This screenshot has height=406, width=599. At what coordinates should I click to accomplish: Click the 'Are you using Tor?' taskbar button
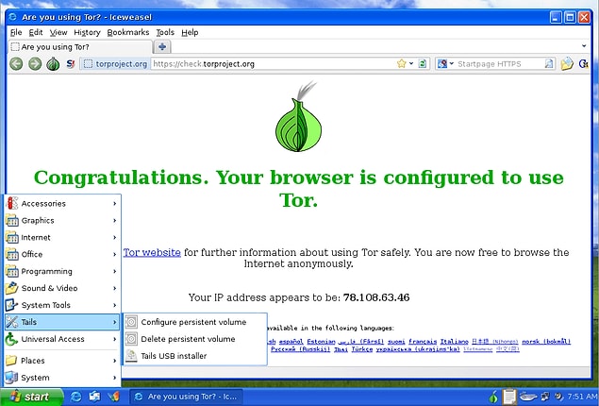[x=188, y=397]
